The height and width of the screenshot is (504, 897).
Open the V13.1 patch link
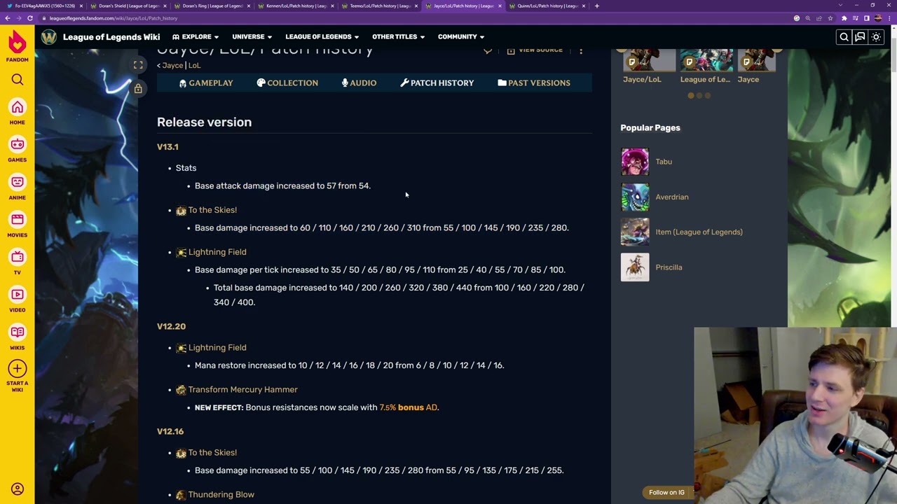click(x=167, y=147)
